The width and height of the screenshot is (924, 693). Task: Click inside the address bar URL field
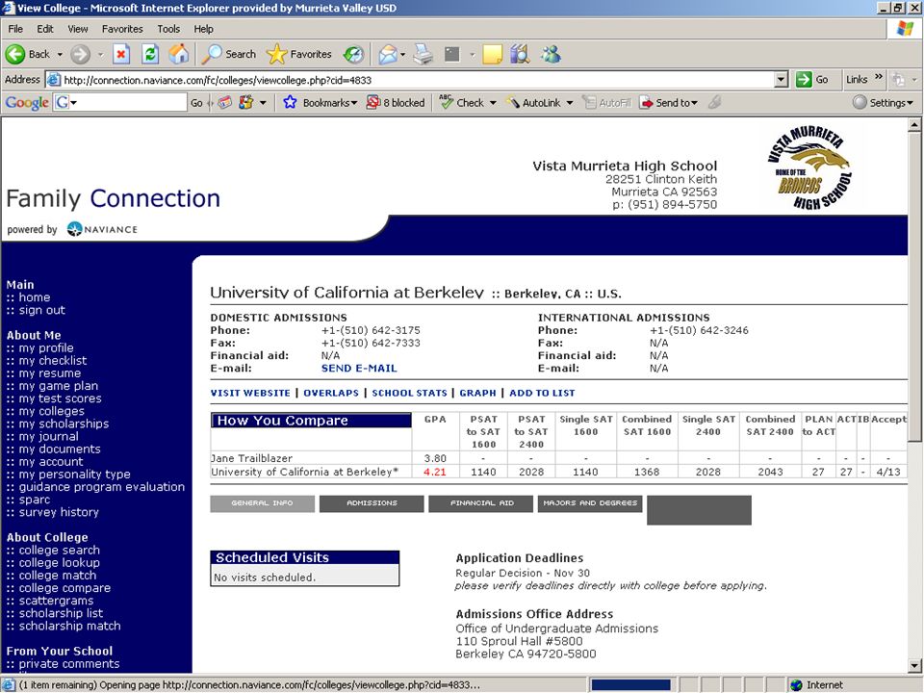(417, 80)
